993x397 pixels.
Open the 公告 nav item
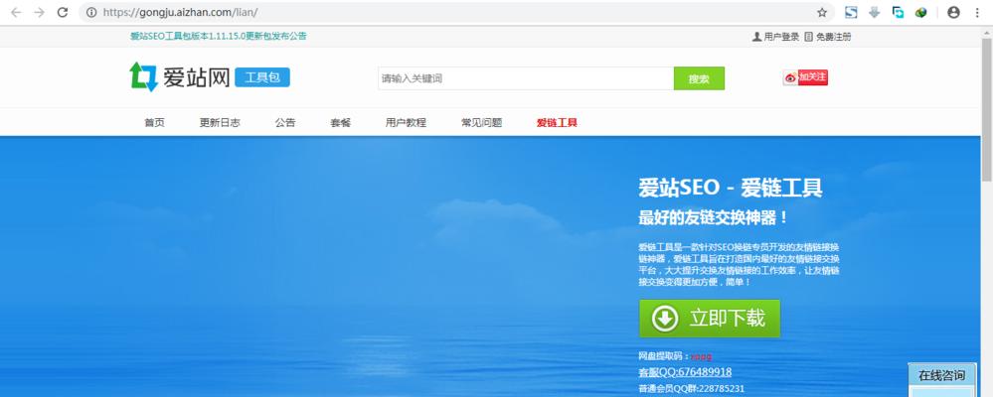(285, 123)
